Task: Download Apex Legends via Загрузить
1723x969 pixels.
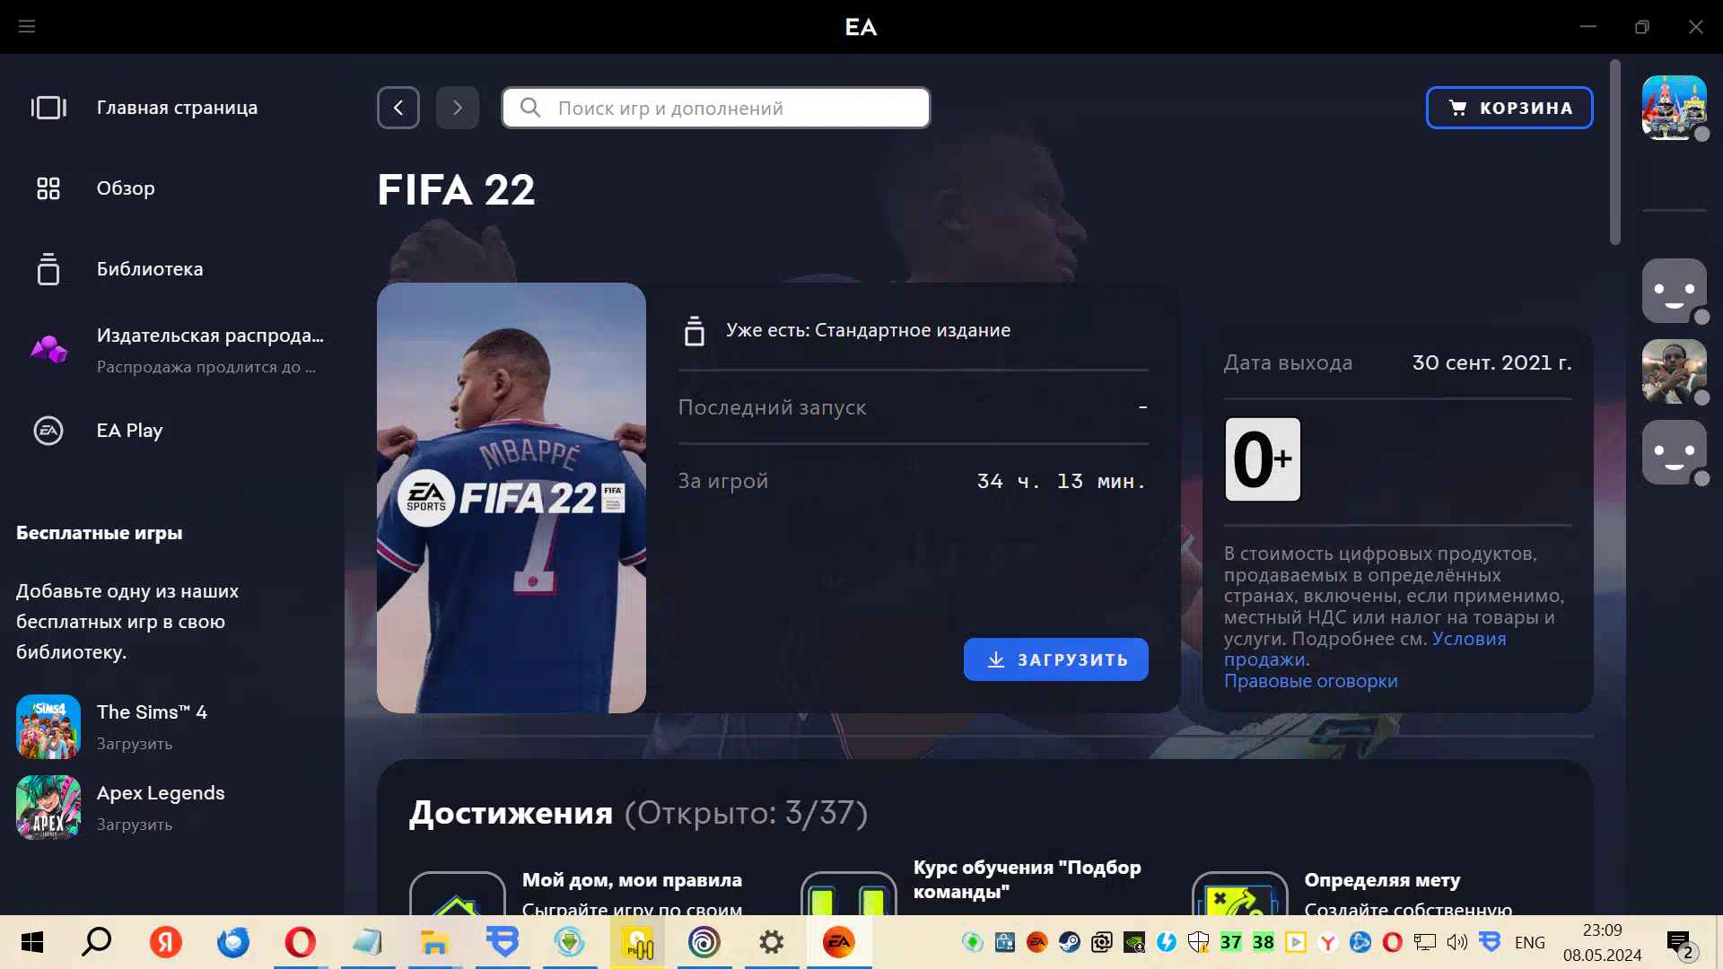Action: [135, 825]
